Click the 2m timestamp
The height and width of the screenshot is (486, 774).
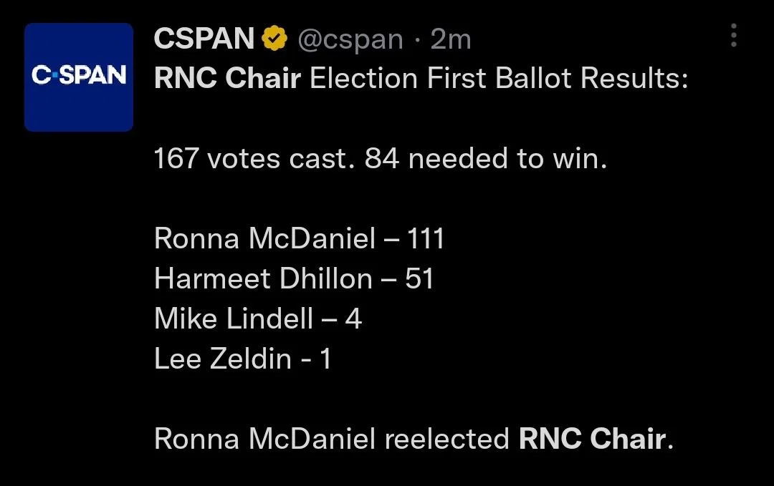point(451,39)
